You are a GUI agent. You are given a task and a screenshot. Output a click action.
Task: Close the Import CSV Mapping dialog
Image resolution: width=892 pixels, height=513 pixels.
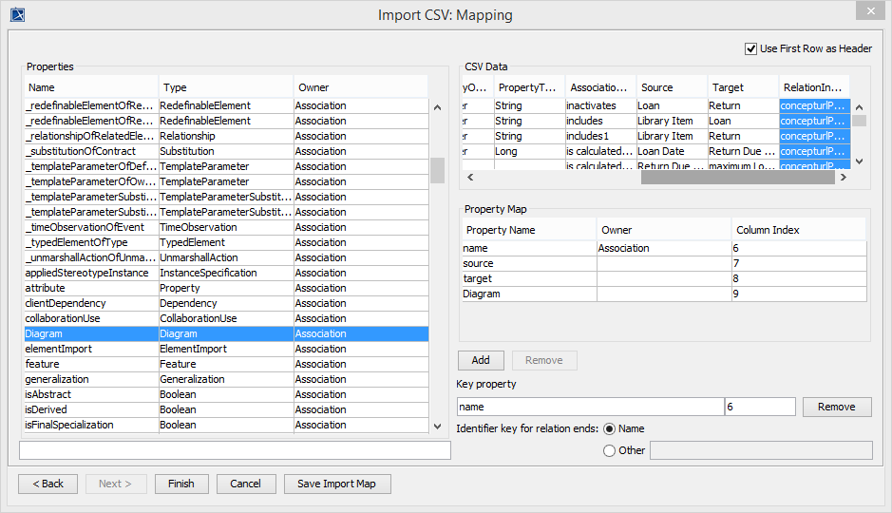coord(866,11)
